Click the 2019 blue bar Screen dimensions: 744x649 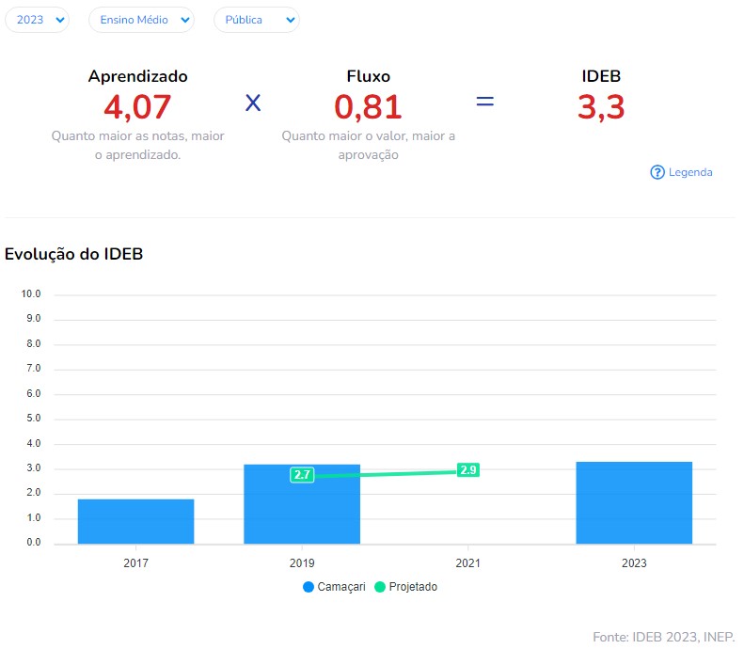pos(302,513)
